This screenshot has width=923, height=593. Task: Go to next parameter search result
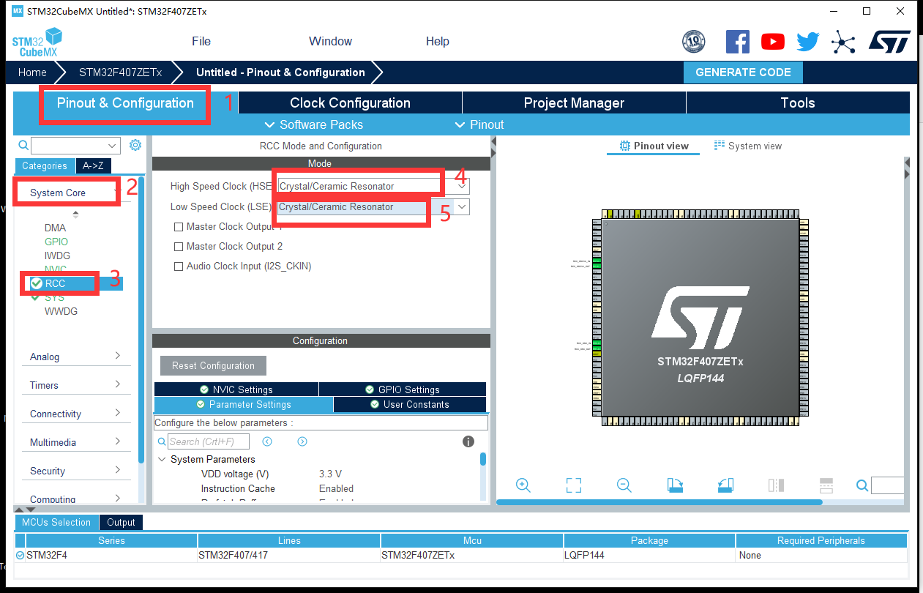302,441
